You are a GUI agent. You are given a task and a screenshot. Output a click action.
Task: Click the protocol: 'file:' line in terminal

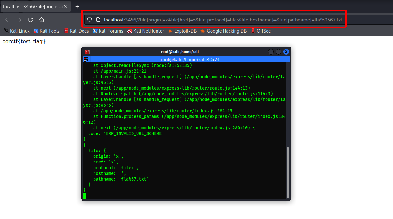coord(116,168)
